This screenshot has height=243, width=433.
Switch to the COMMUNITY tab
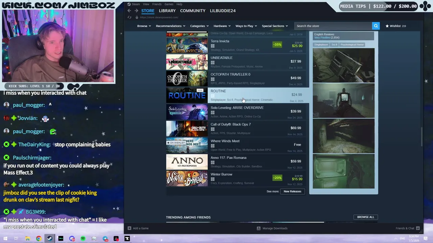point(193,11)
